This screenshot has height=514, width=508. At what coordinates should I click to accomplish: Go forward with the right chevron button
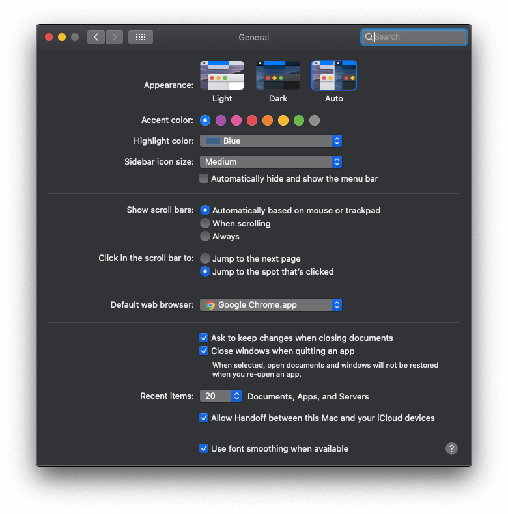(x=114, y=37)
